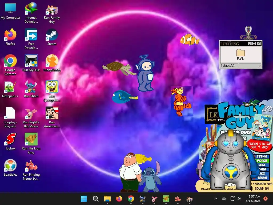Select the Free Download Manager shortcut
The height and width of the screenshot is (205, 273).
point(31,39)
